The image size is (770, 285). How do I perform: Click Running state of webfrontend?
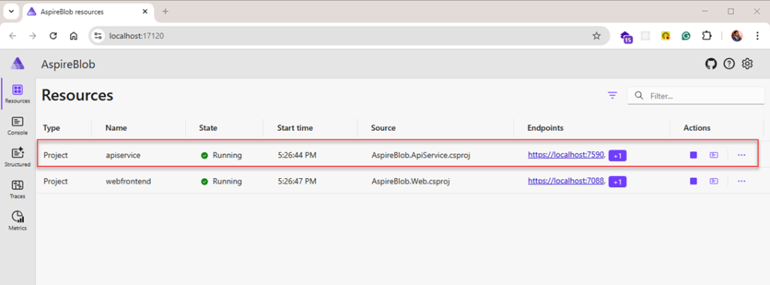point(222,181)
